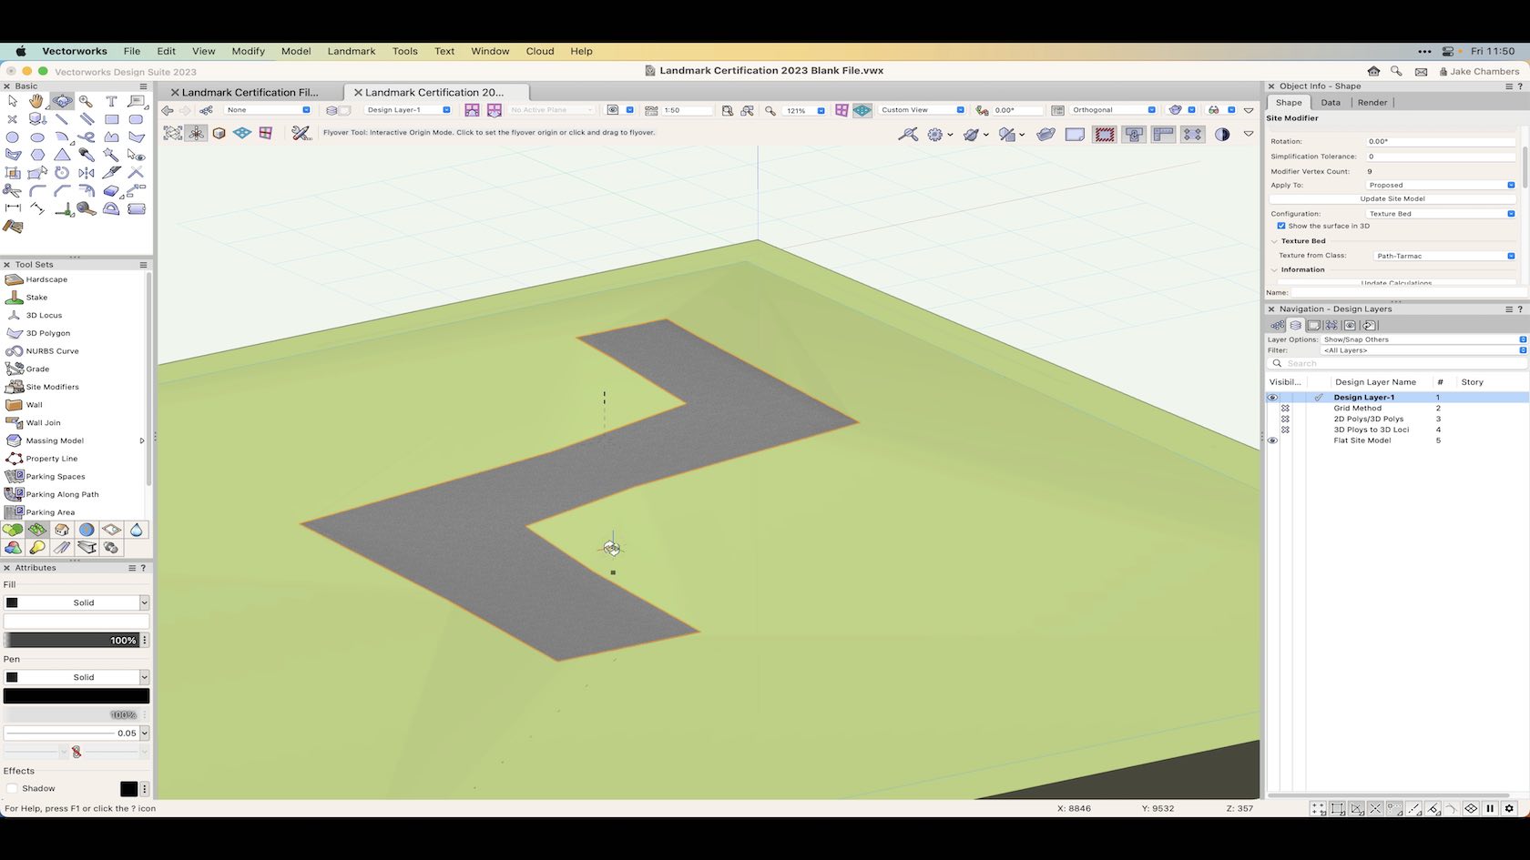Select the Rectangle tool
Image resolution: width=1530 pixels, height=860 pixels.
(111, 118)
